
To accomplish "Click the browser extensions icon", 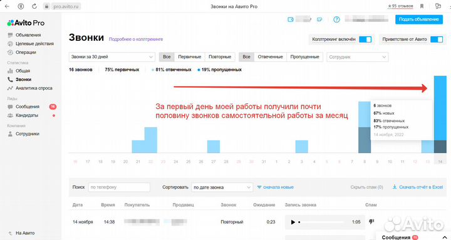I will (438, 6).
